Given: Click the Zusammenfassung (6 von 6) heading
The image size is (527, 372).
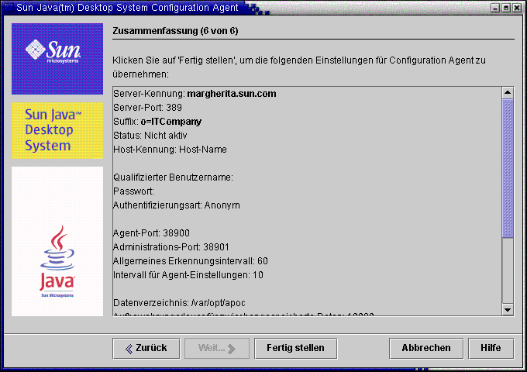Looking at the screenshot, I should point(175,31).
